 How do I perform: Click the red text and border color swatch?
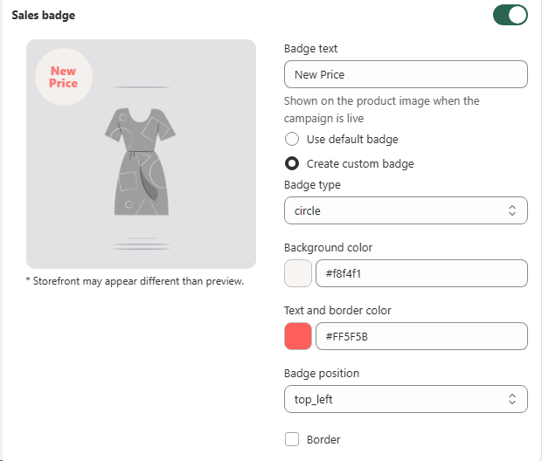[298, 336]
